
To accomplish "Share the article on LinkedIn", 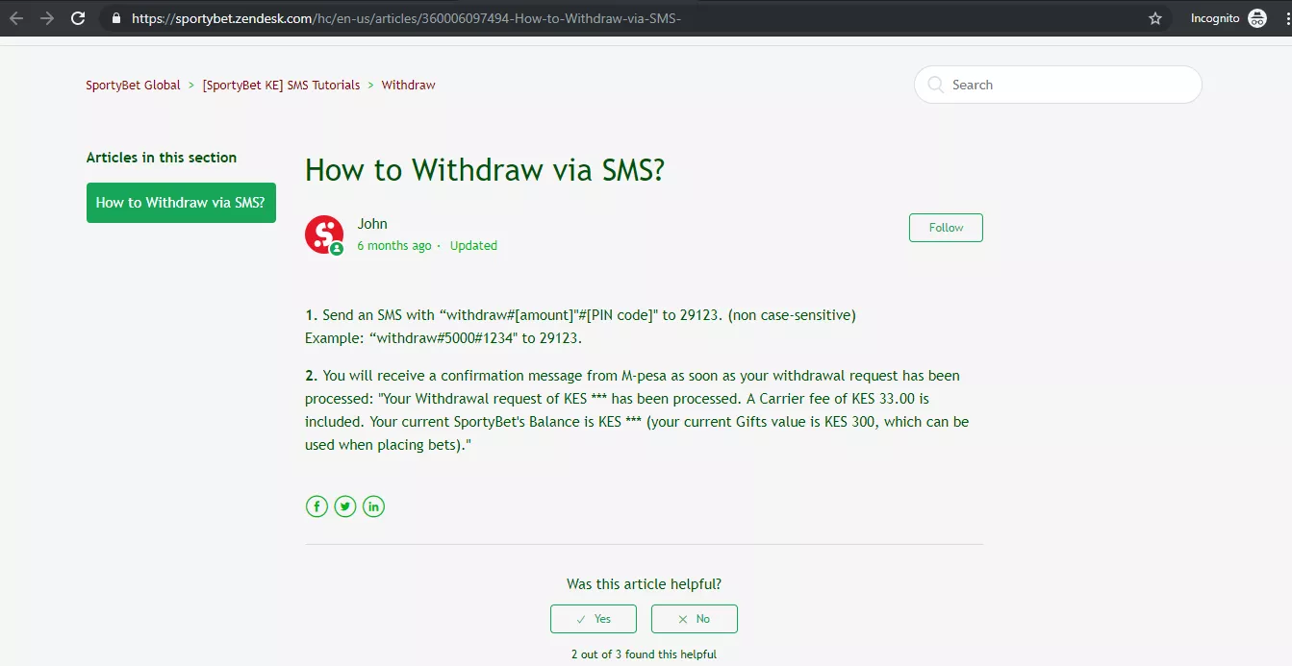I will [x=373, y=506].
